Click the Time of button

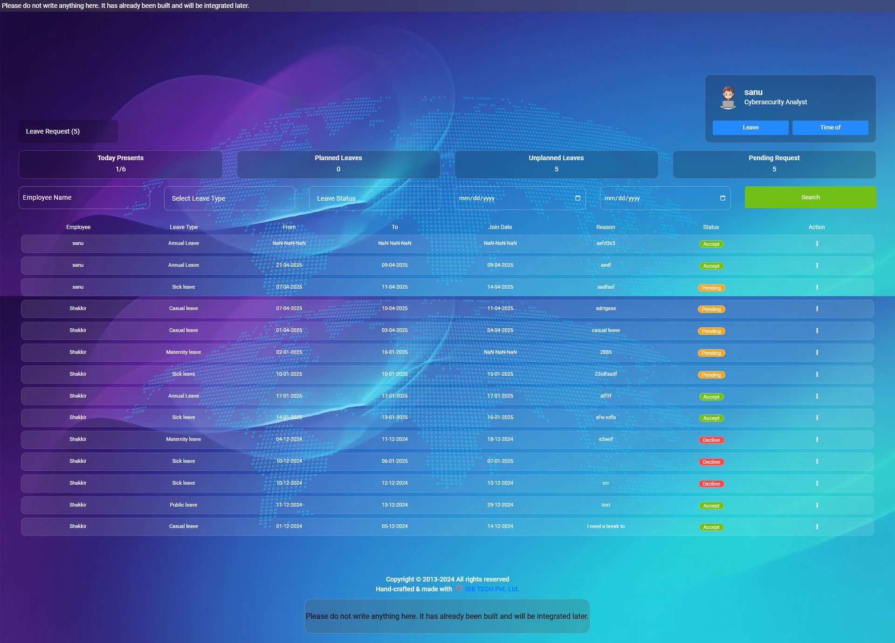[x=830, y=128]
